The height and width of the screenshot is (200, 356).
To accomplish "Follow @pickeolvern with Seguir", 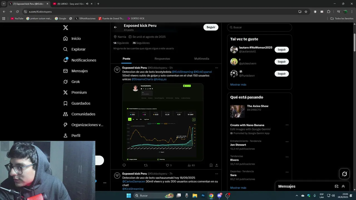I will (281, 62).
